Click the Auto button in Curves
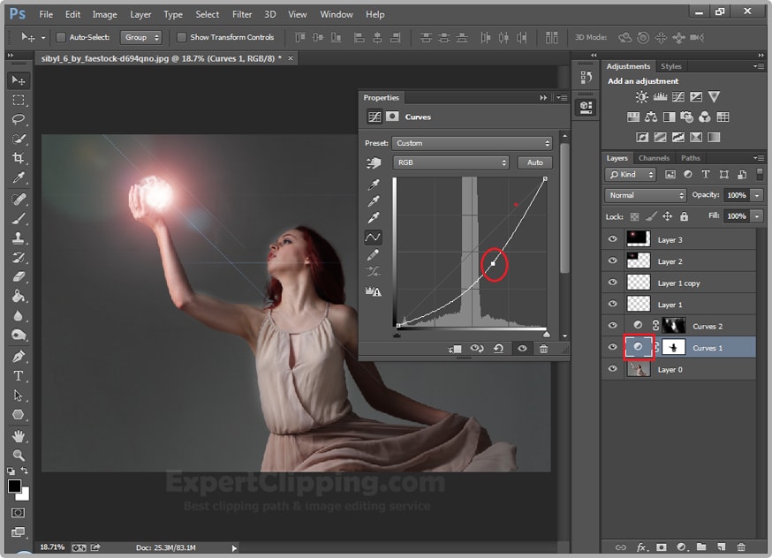The height and width of the screenshot is (558, 772). pyautogui.click(x=535, y=162)
